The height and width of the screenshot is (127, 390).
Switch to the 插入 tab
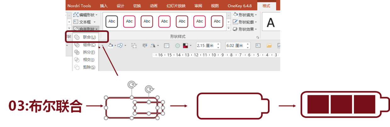pos(103,6)
